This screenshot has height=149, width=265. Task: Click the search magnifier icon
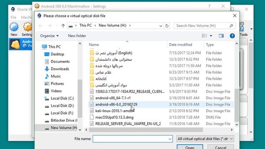point(231,26)
